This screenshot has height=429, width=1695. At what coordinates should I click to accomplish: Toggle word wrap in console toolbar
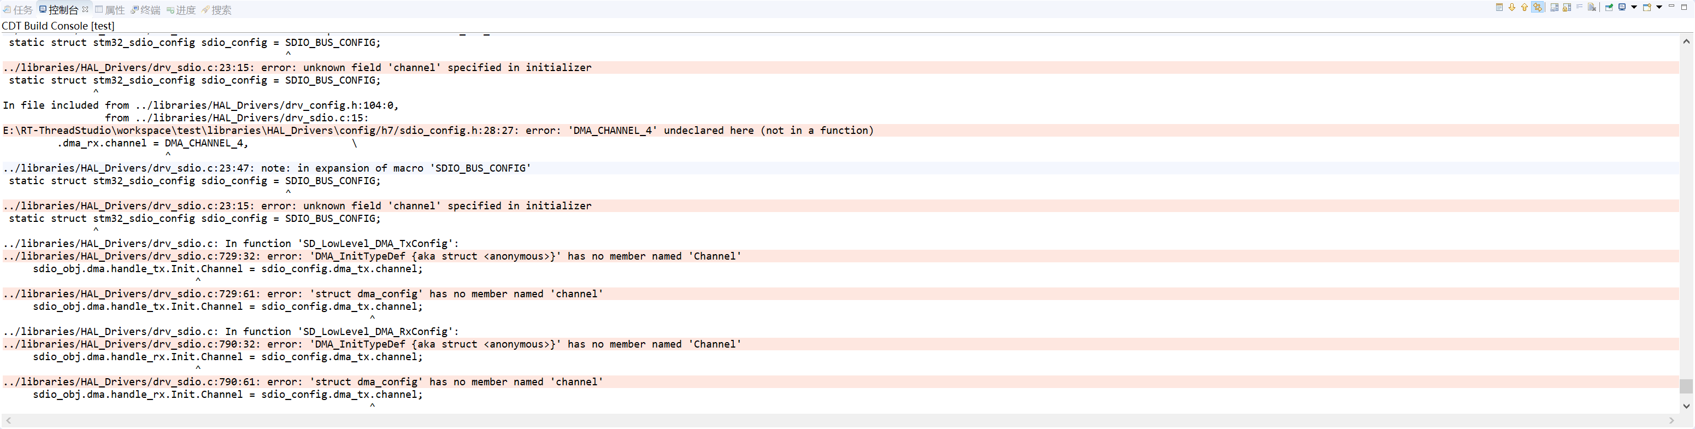[x=1580, y=7]
